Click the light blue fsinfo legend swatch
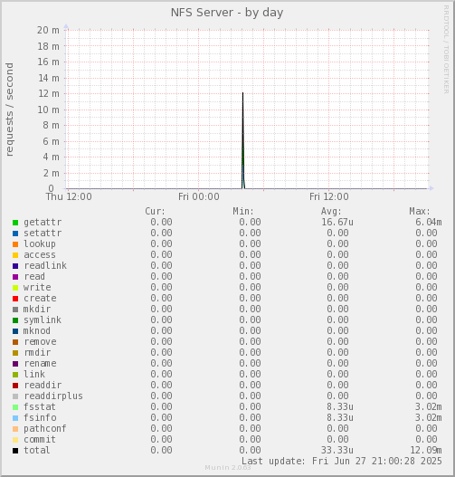This screenshot has width=455, height=477. [15, 418]
